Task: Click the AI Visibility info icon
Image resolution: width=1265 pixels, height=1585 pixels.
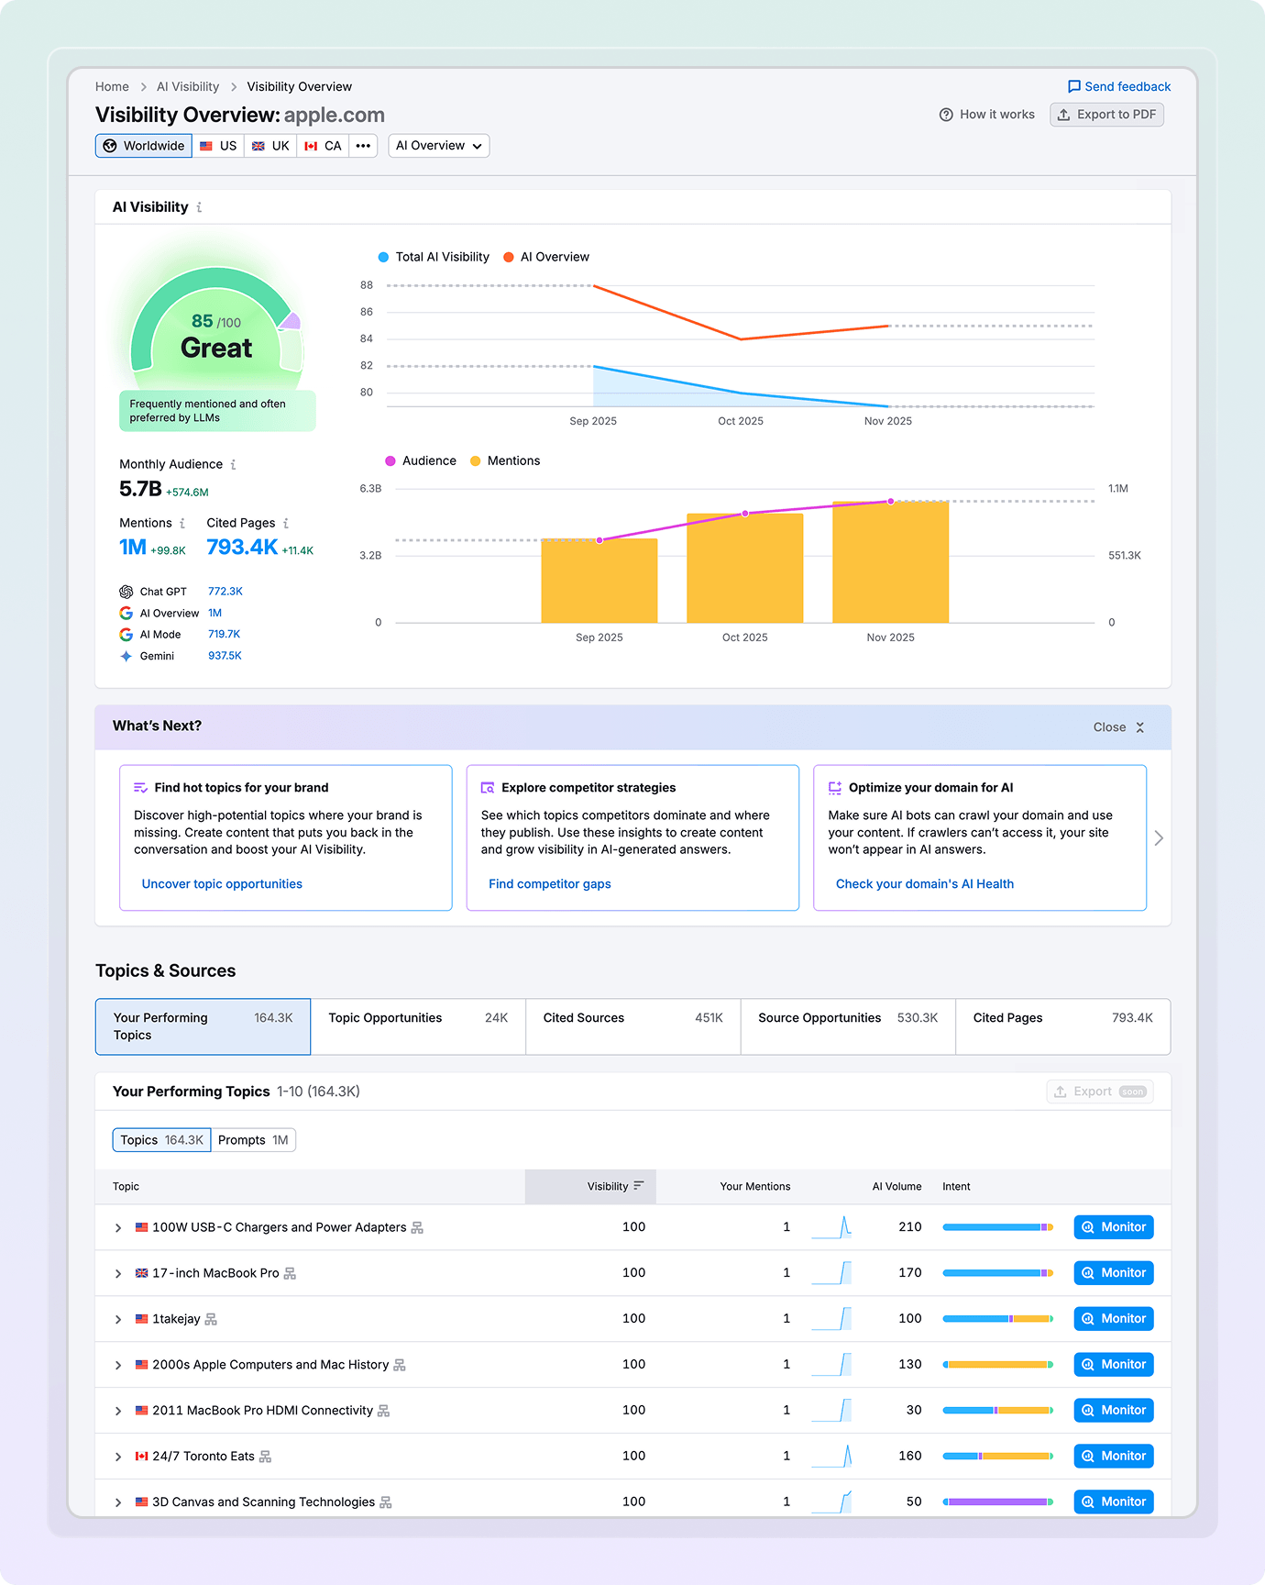Action: [x=199, y=207]
